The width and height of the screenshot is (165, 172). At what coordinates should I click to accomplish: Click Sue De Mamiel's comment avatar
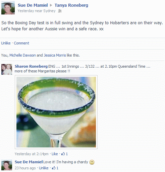(7, 165)
